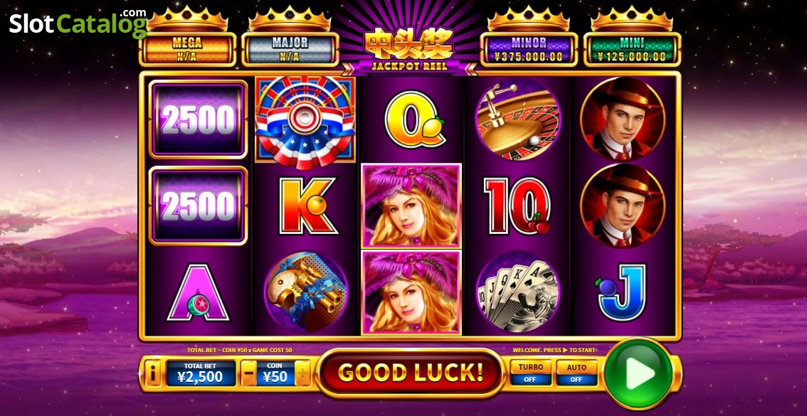The image size is (807, 416).
Task: Select the Major jackpot panel
Action: (290, 49)
